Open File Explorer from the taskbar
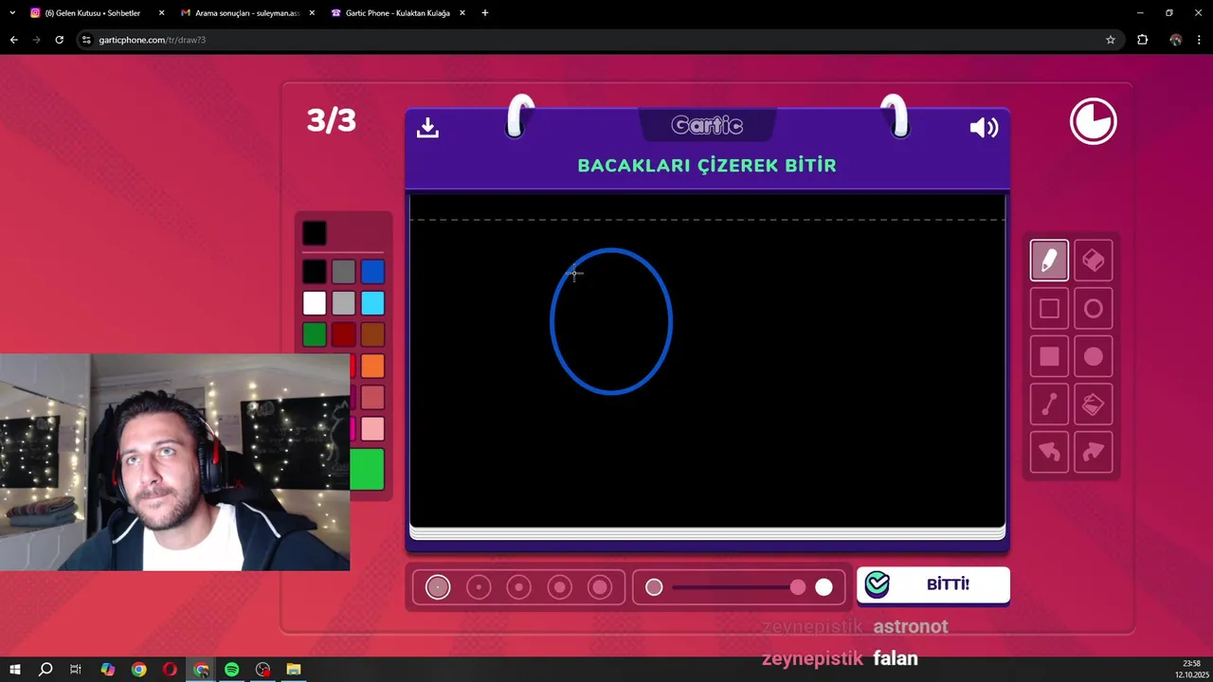 click(x=294, y=670)
